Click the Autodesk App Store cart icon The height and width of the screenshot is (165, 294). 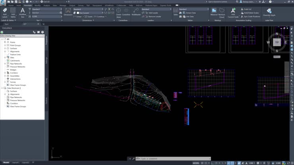click(260, 2)
